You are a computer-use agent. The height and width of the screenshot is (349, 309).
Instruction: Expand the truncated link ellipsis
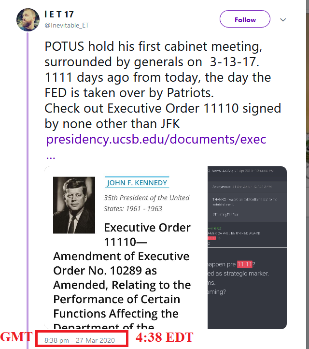pos(51,156)
